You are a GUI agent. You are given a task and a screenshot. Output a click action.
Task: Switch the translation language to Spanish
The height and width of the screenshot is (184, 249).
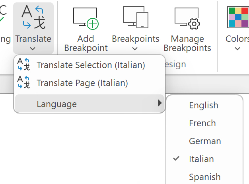click(204, 177)
